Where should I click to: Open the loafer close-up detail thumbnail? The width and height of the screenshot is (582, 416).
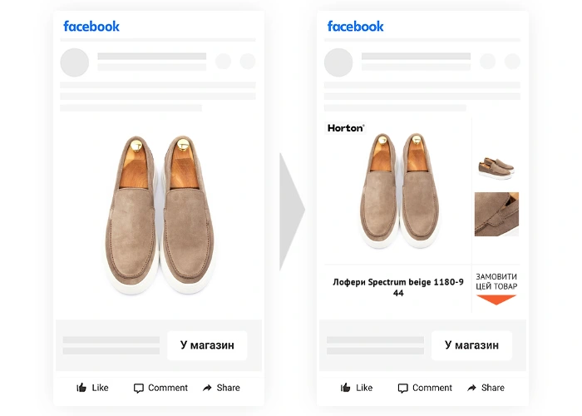[496, 215]
